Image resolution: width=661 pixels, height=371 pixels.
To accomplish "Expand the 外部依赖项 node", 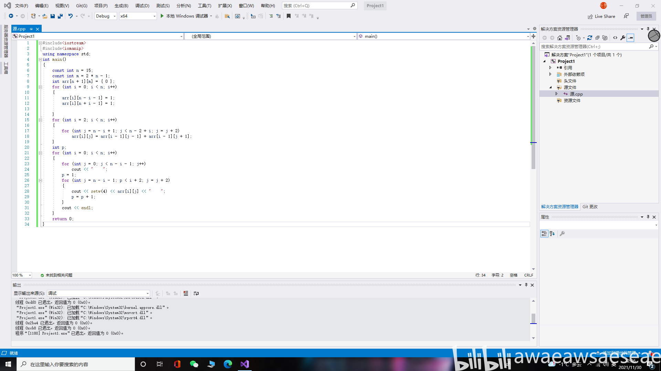I will pyautogui.click(x=550, y=74).
